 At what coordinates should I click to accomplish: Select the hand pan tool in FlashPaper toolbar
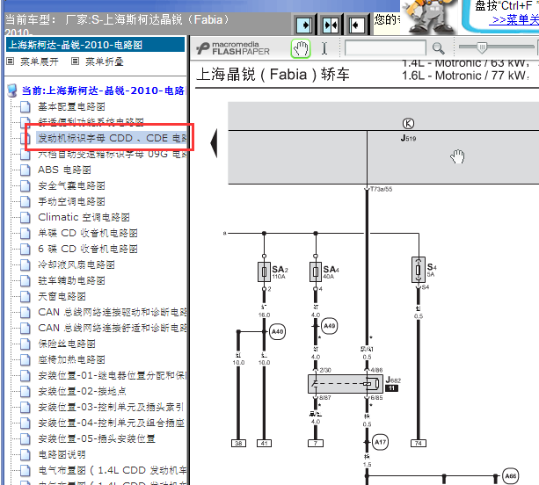tap(301, 48)
